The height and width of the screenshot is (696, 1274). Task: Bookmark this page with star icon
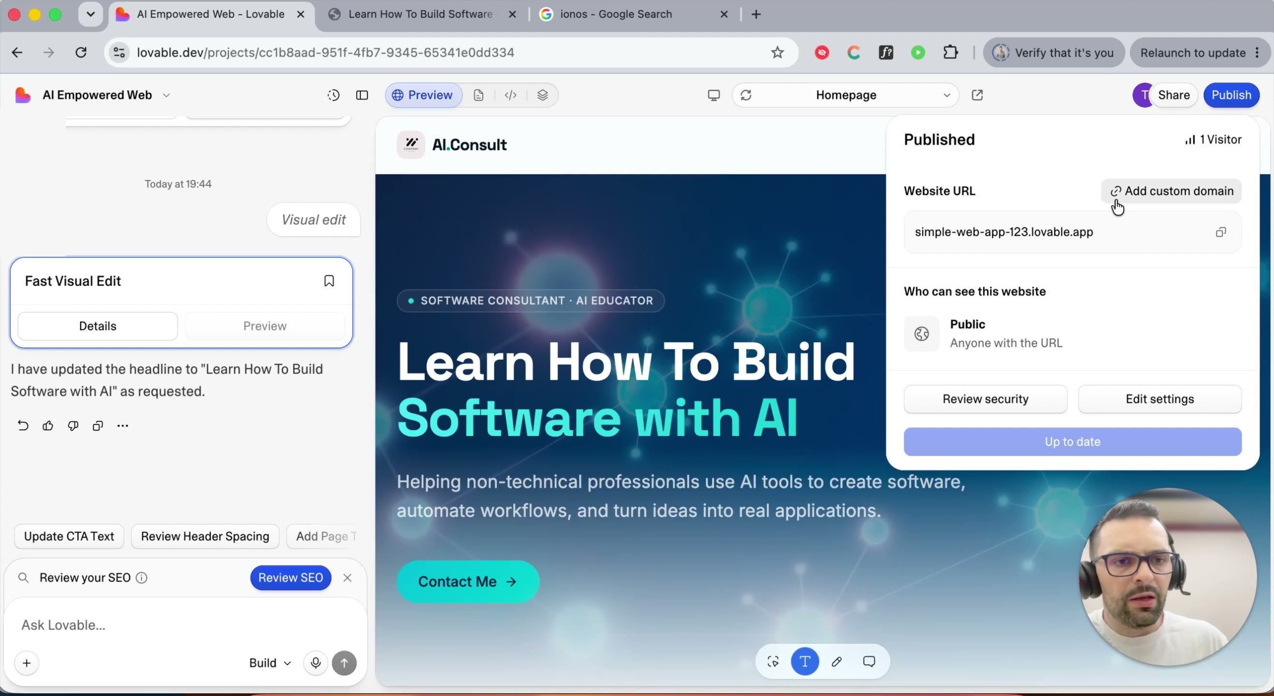pyautogui.click(x=777, y=52)
